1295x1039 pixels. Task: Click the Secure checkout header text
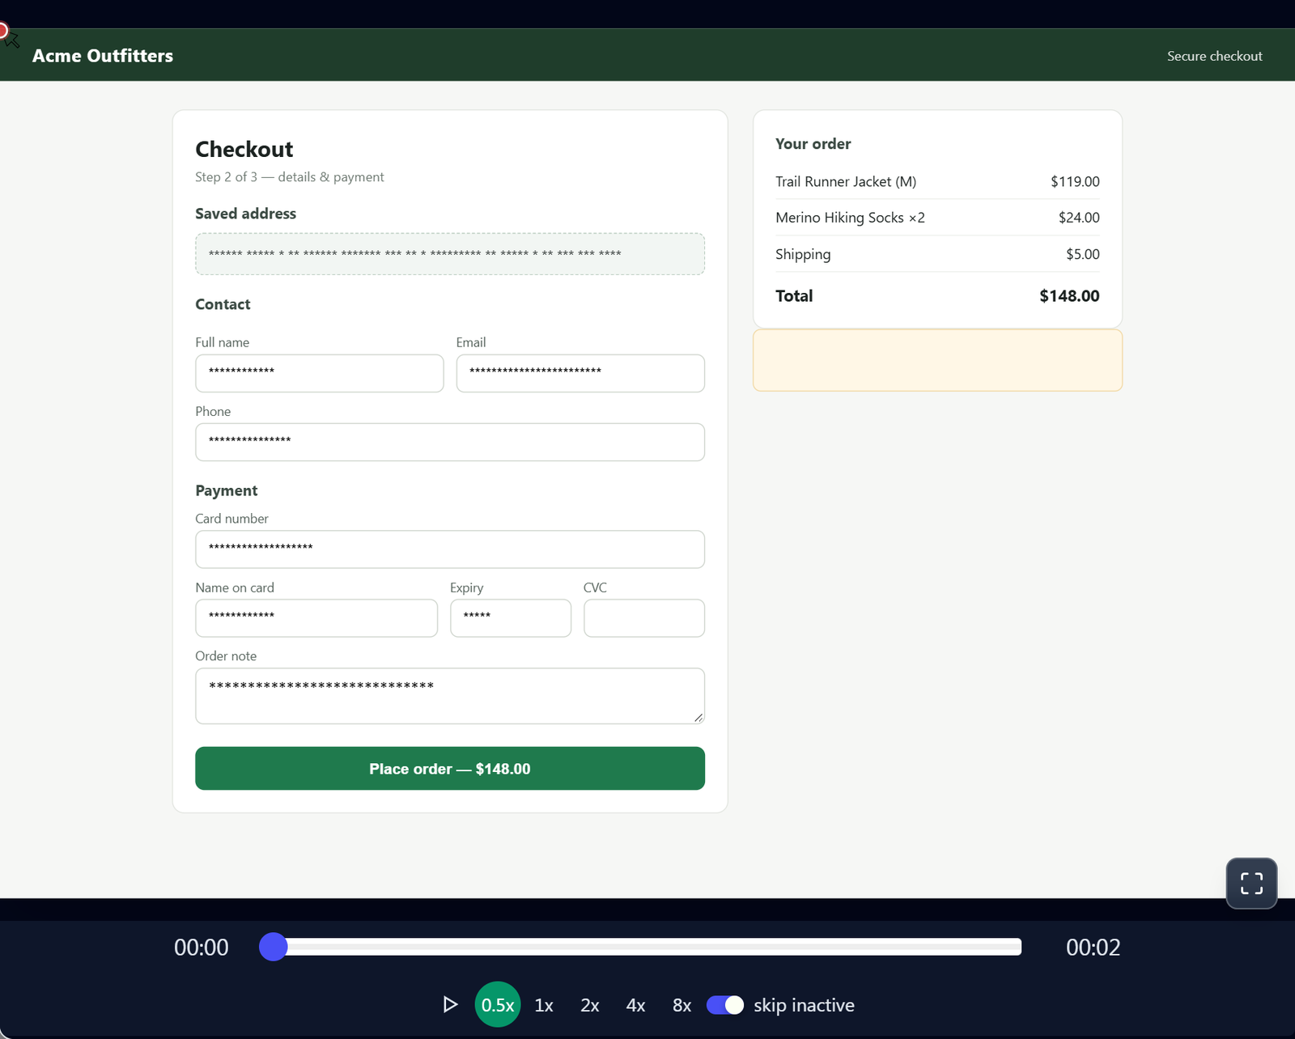pyautogui.click(x=1214, y=56)
